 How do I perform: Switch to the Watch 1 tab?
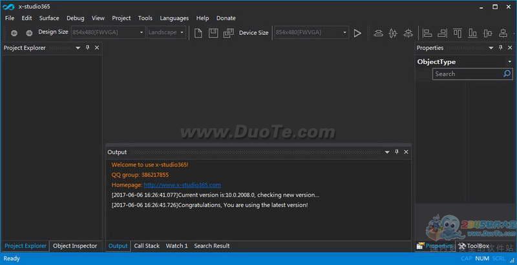tap(176, 246)
